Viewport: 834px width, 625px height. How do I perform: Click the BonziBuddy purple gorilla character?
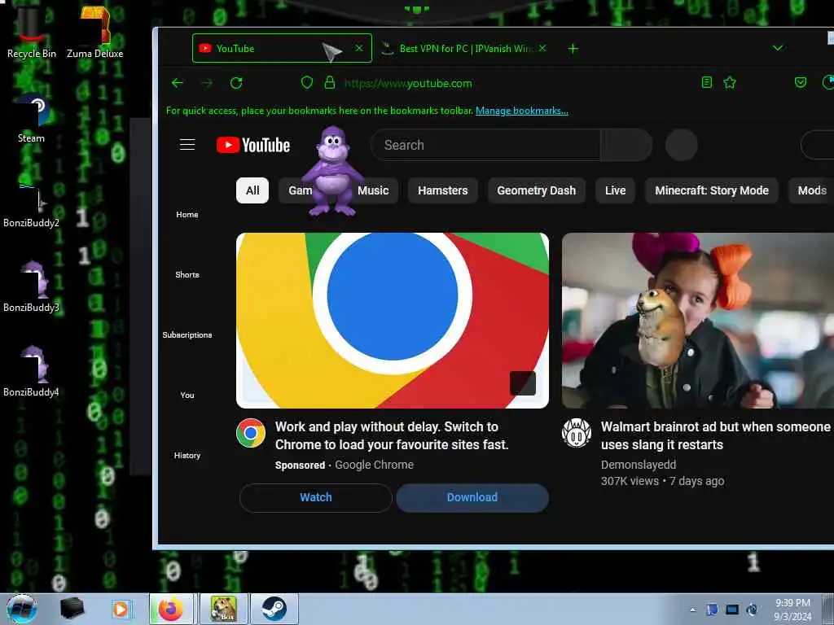332,171
